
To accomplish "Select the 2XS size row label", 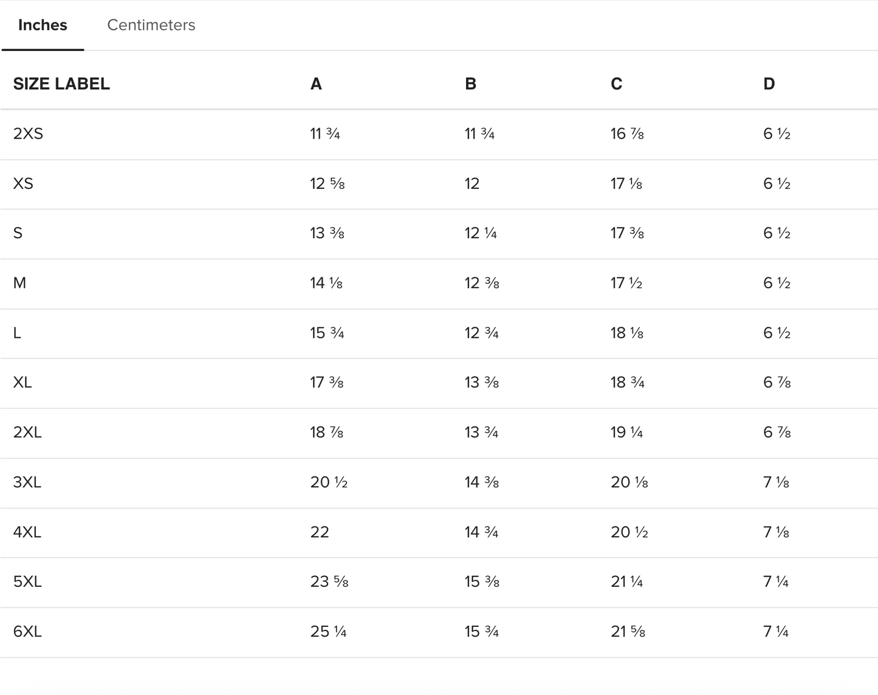I will 28,134.
